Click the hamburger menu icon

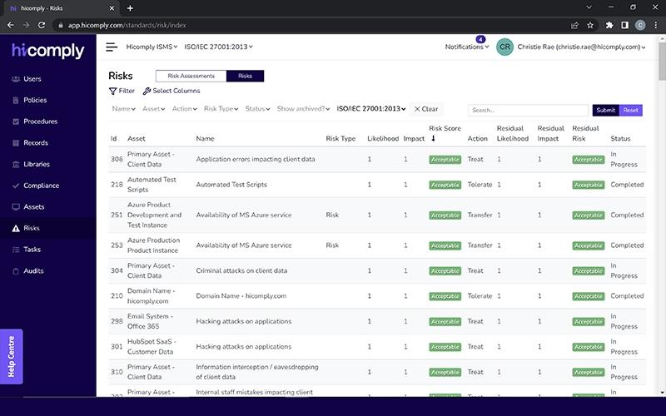click(x=112, y=47)
